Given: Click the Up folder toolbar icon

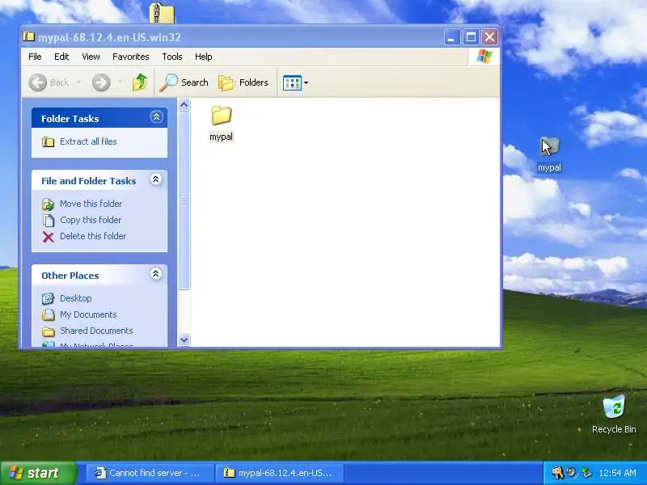Looking at the screenshot, I should pos(140,82).
